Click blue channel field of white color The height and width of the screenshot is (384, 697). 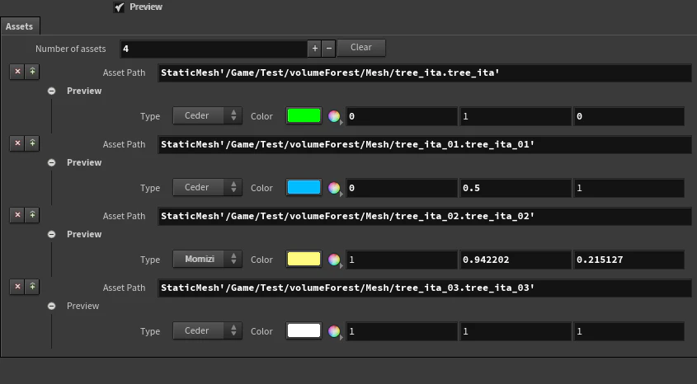(x=629, y=331)
